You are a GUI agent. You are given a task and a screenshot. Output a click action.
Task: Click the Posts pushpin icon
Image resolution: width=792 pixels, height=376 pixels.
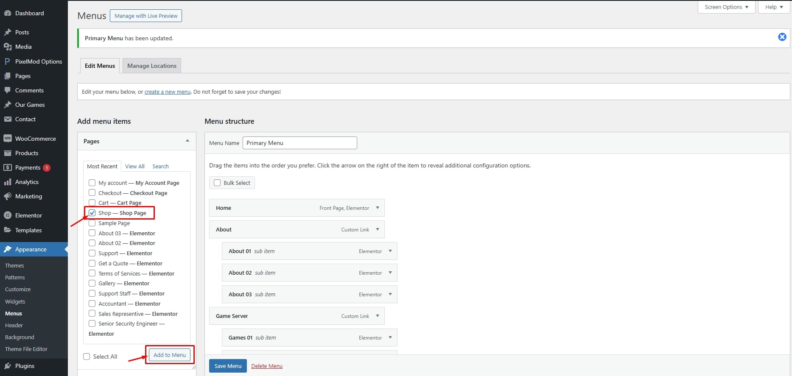pyautogui.click(x=8, y=32)
